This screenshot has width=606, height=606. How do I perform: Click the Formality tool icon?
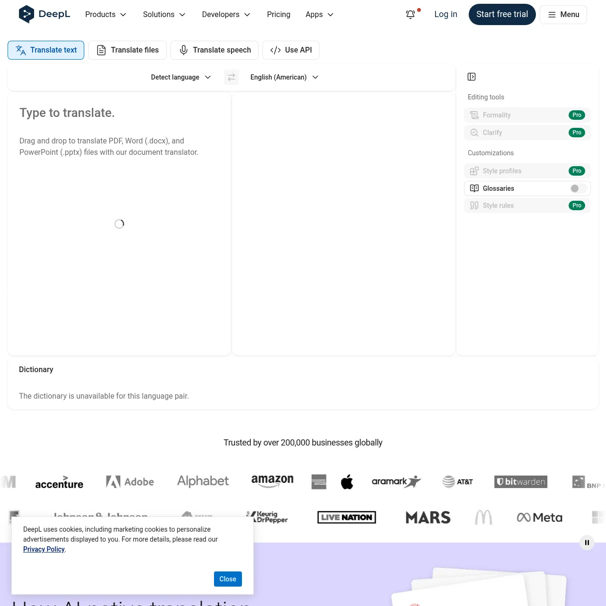(474, 115)
